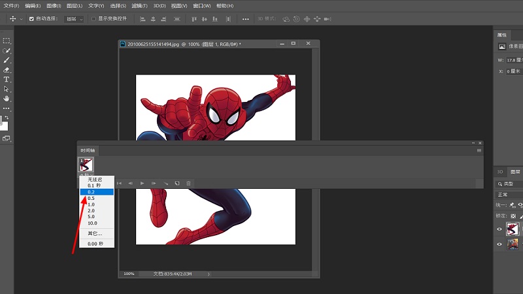523x294 pixels.
Task: Choose 10.0 delay option
Action: coord(97,223)
